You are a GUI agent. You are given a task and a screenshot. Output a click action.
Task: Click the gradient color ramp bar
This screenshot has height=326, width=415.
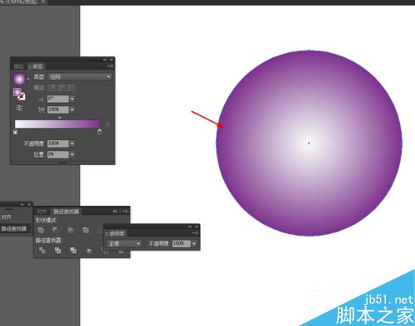point(57,124)
